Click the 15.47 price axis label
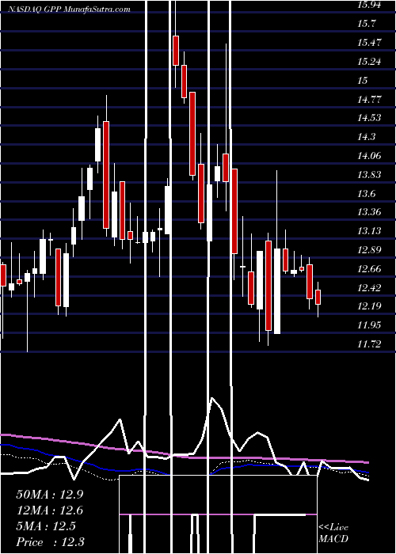 click(370, 43)
